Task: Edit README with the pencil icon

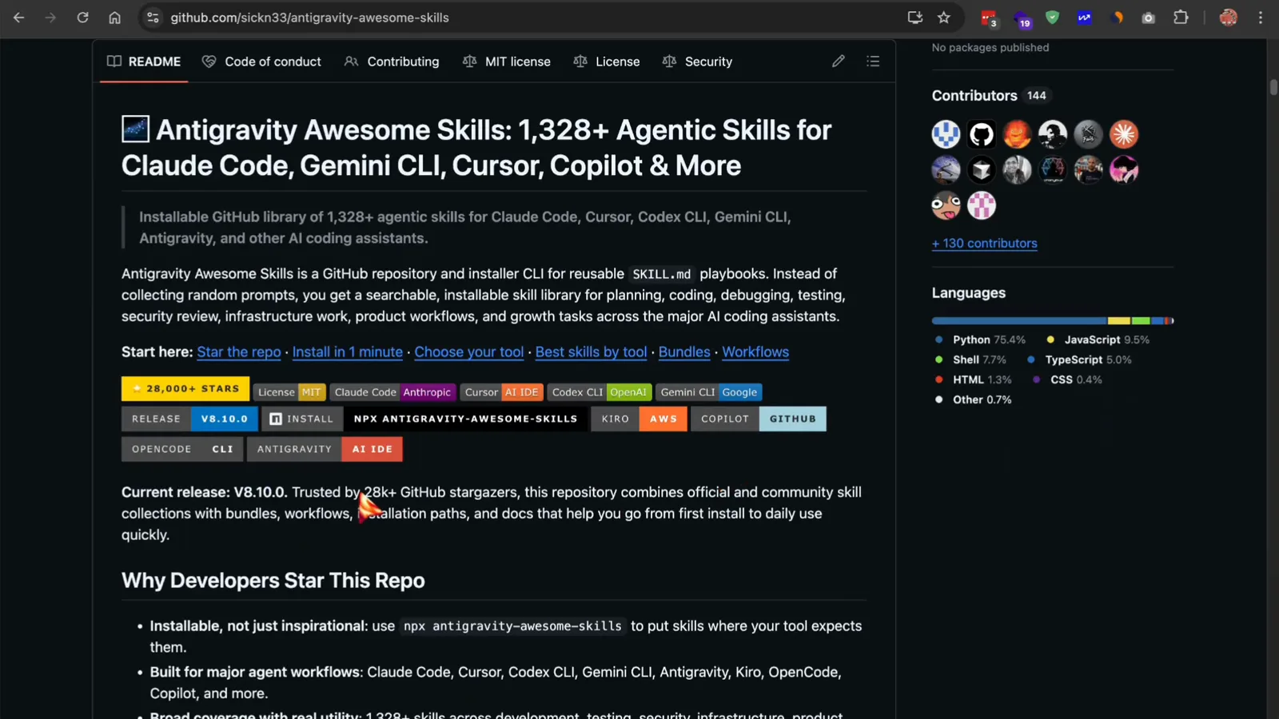Action: pyautogui.click(x=838, y=62)
